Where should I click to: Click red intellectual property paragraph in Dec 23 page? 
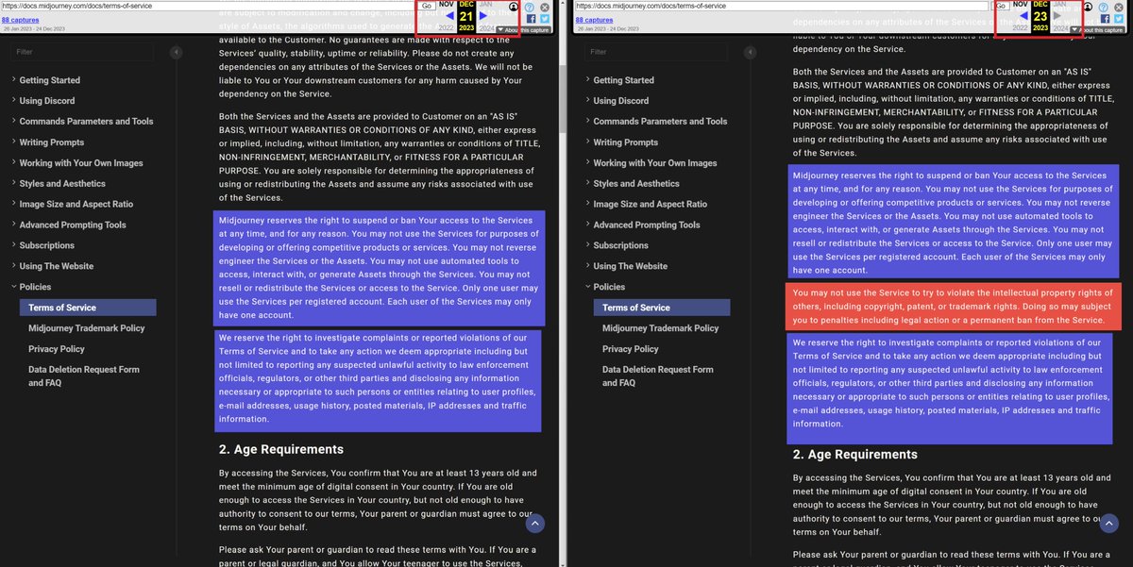pyautogui.click(x=954, y=307)
